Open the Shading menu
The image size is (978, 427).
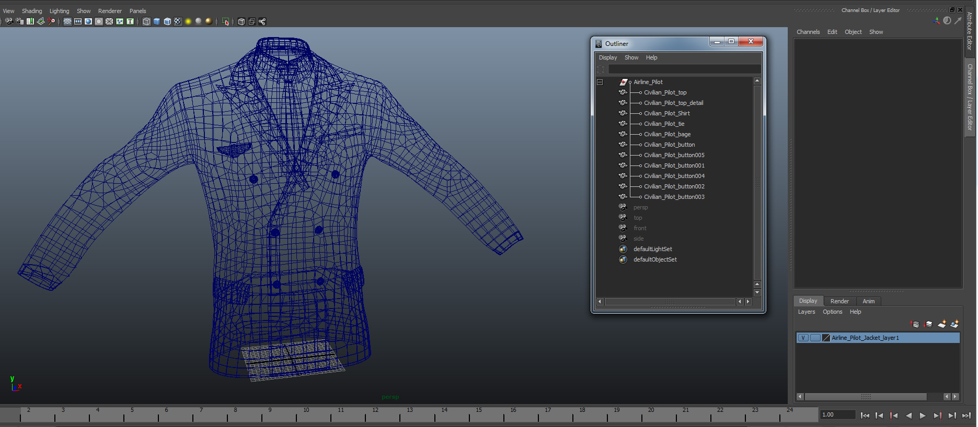coord(32,11)
